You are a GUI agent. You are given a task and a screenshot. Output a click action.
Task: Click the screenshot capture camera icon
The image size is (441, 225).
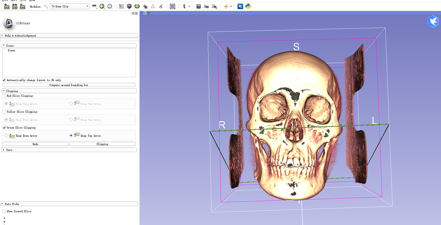198,6
